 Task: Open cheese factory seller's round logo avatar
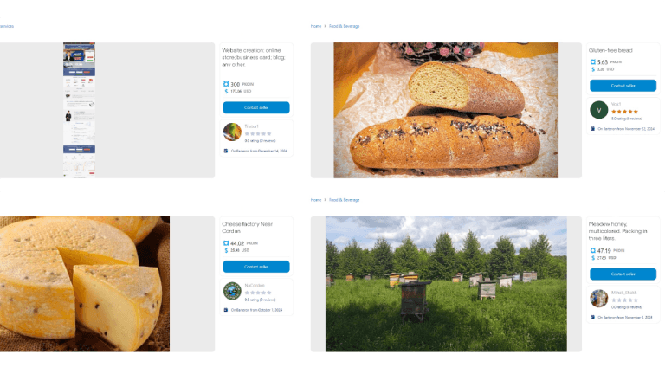(x=232, y=291)
